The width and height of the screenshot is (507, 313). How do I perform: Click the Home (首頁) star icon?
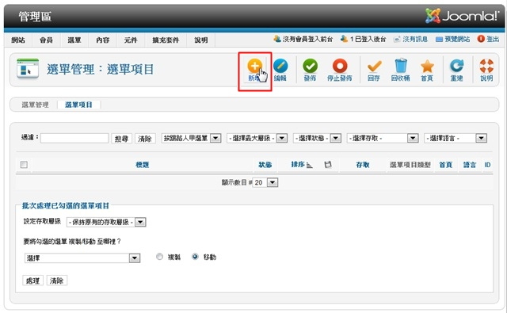[427, 66]
